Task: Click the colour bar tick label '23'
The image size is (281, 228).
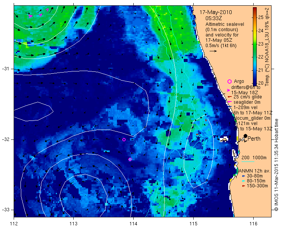Action: [x=261, y=44]
